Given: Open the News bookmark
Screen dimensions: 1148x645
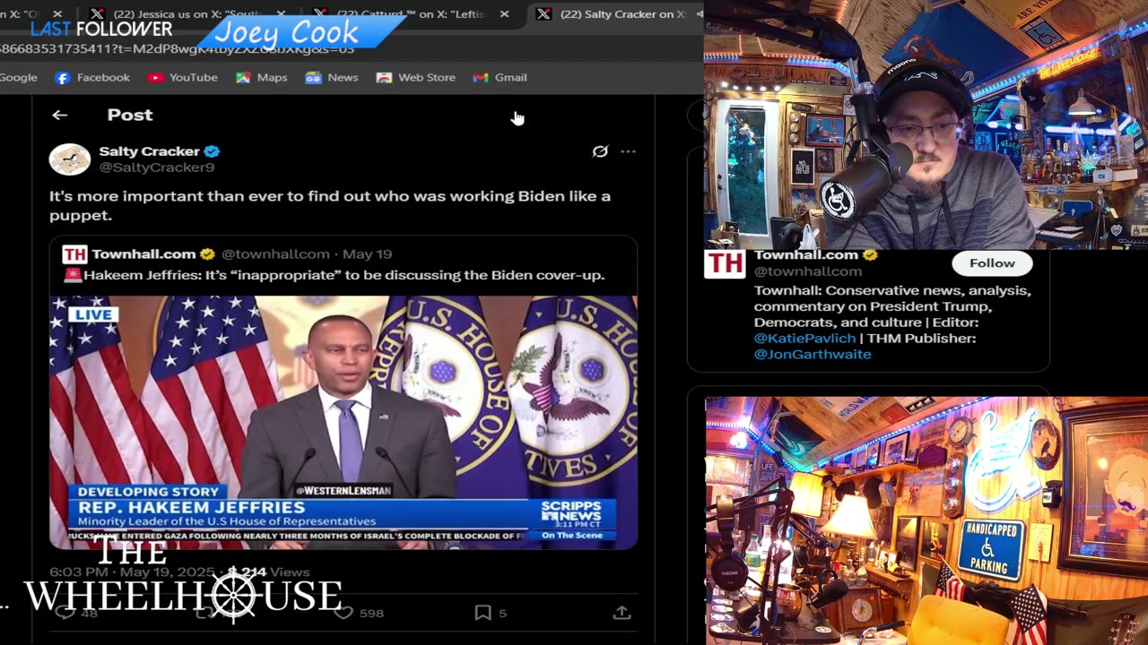Looking at the screenshot, I should [332, 77].
